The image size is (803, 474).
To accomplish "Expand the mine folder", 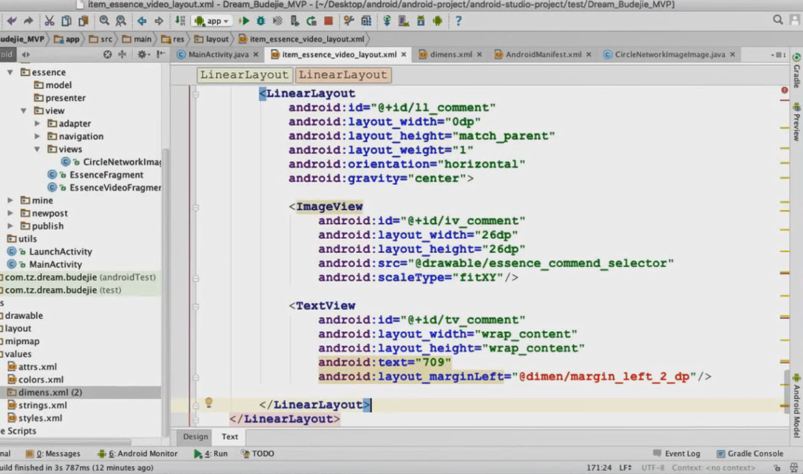I will point(10,200).
